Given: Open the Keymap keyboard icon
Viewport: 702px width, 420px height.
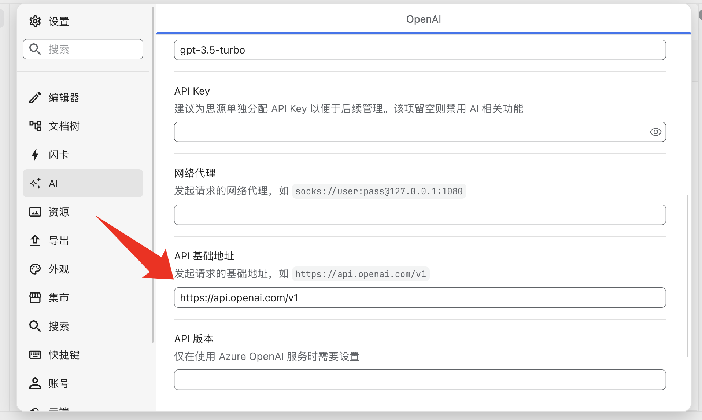Looking at the screenshot, I should [x=35, y=355].
